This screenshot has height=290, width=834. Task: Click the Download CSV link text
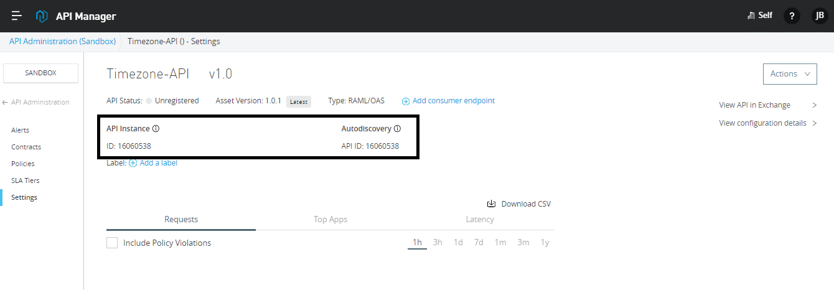pyautogui.click(x=526, y=203)
